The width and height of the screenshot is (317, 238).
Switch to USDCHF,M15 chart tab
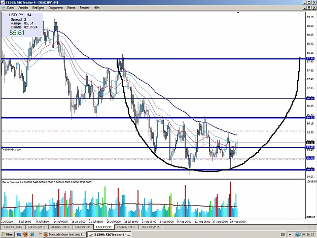(x=151, y=227)
